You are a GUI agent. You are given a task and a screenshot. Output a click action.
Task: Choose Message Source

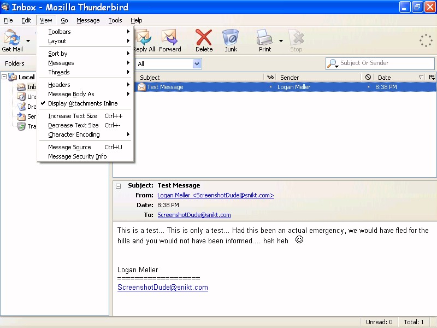click(x=85, y=147)
